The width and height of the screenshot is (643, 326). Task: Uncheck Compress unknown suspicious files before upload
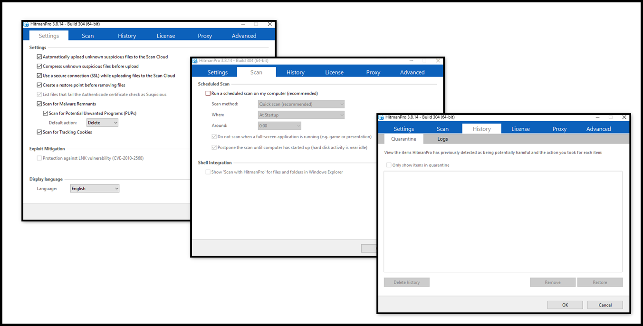[x=39, y=67]
